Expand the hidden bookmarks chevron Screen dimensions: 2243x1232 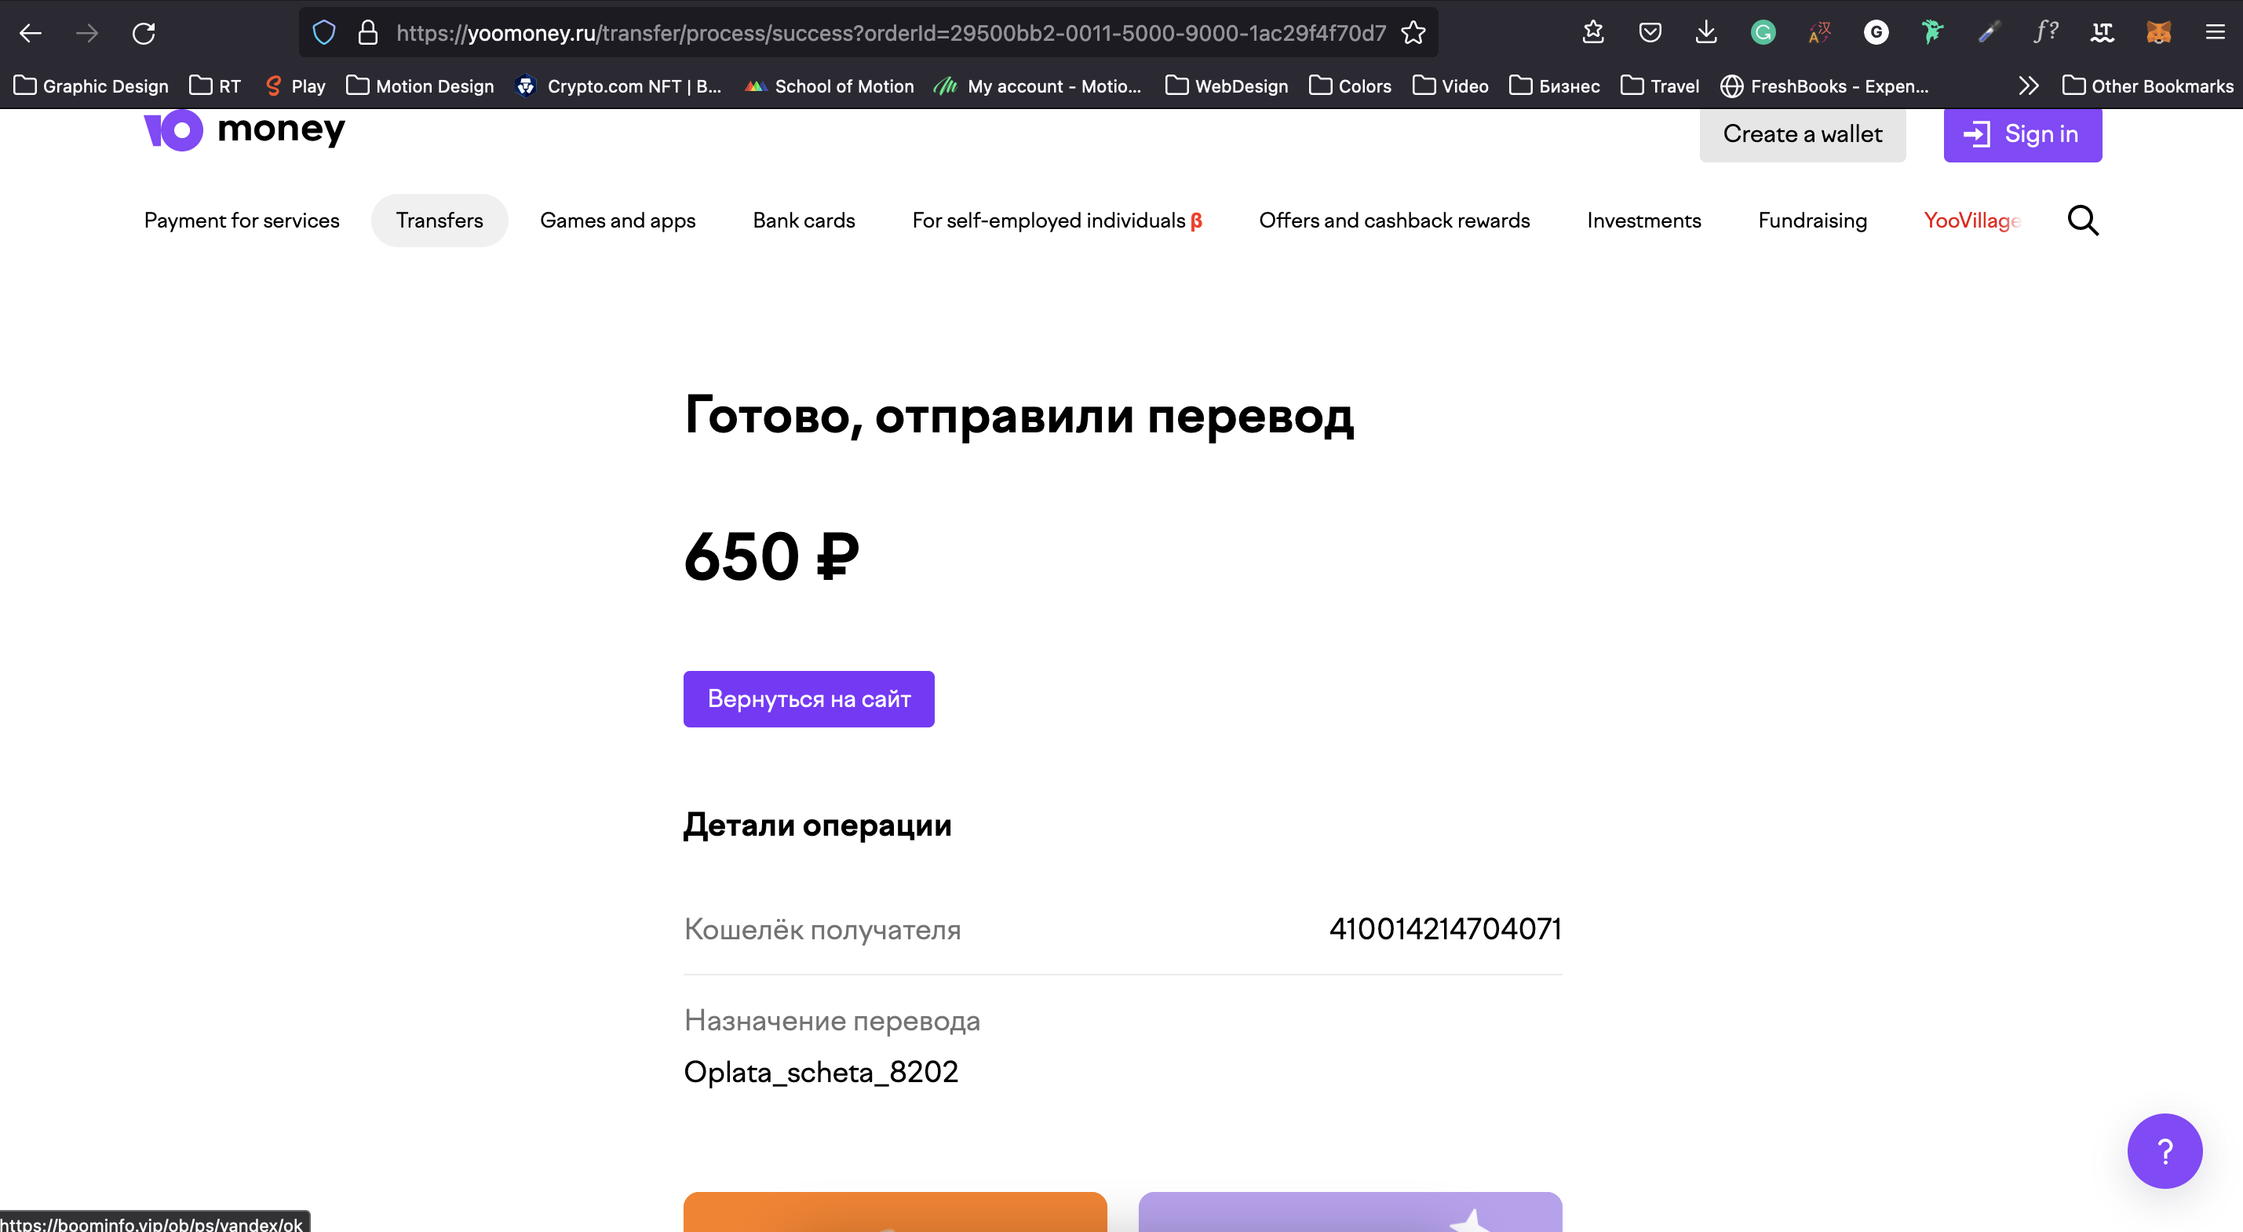click(x=2028, y=86)
